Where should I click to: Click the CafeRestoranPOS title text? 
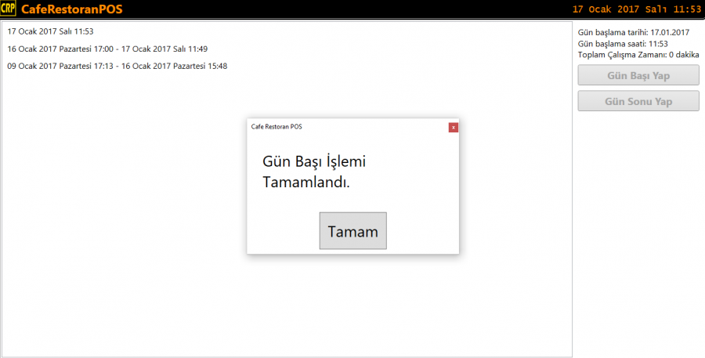[x=71, y=9]
